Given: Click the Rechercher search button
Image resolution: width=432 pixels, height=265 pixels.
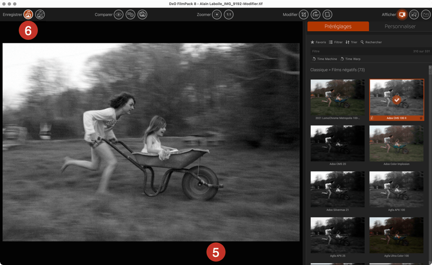Looking at the screenshot, I should pyautogui.click(x=371, y=42).
